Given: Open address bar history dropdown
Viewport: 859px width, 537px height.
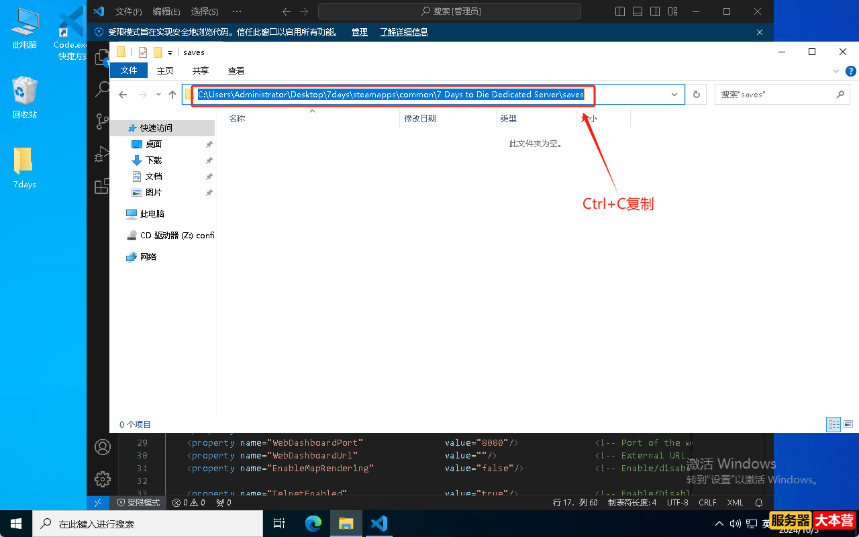Looking at the screenshot, I should (674, 95).
